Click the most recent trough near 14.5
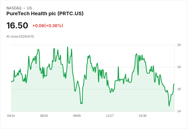Screen dimensions: 188x129 click(169, 106)
